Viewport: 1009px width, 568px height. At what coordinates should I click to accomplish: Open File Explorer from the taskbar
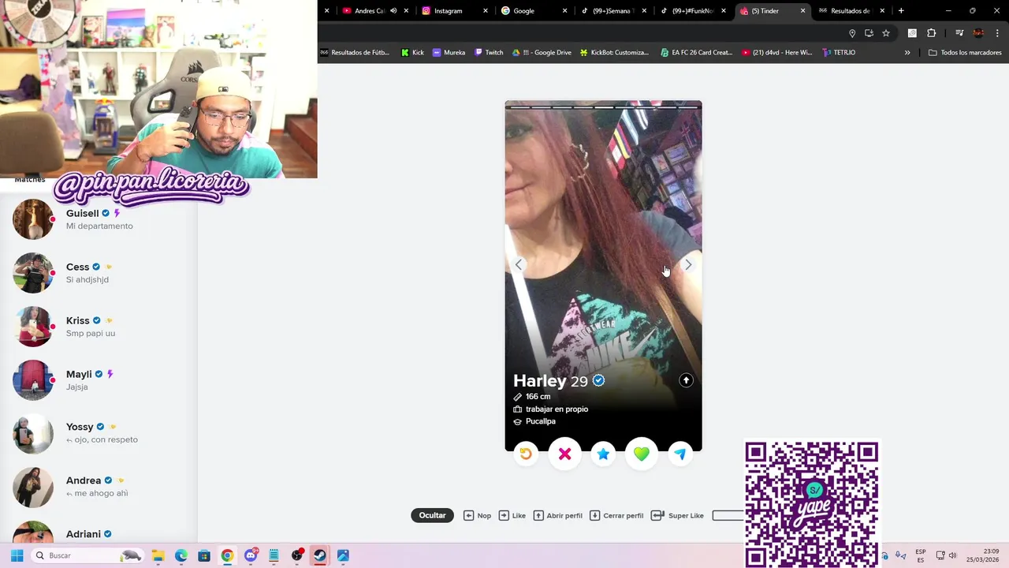click(158, 555)
